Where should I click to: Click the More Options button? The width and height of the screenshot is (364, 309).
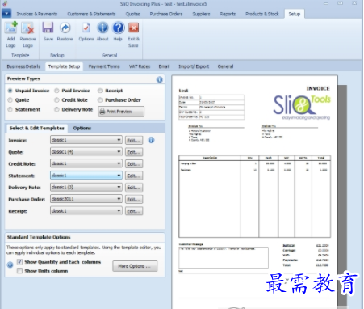click(x=135, y=266)
